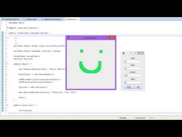The width and height of the screenshot is (182, 137).
Task: Click the 'addMouseMotionListener(mouseInput);' line
Action: tap(40, 80)
